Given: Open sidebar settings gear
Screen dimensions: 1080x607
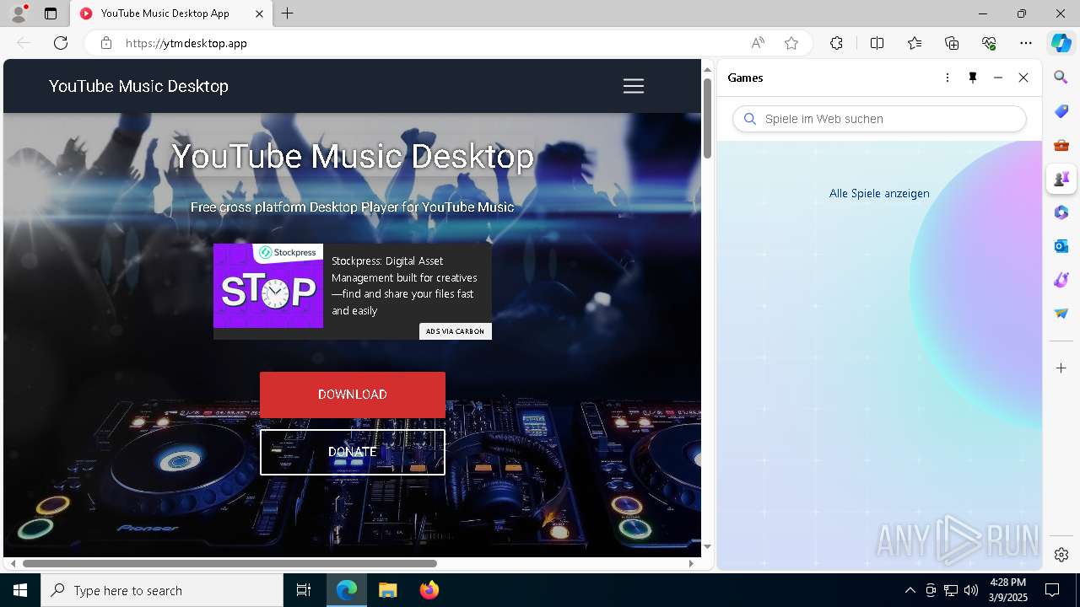Looking at the screenshot, I should pos(1061,555).
